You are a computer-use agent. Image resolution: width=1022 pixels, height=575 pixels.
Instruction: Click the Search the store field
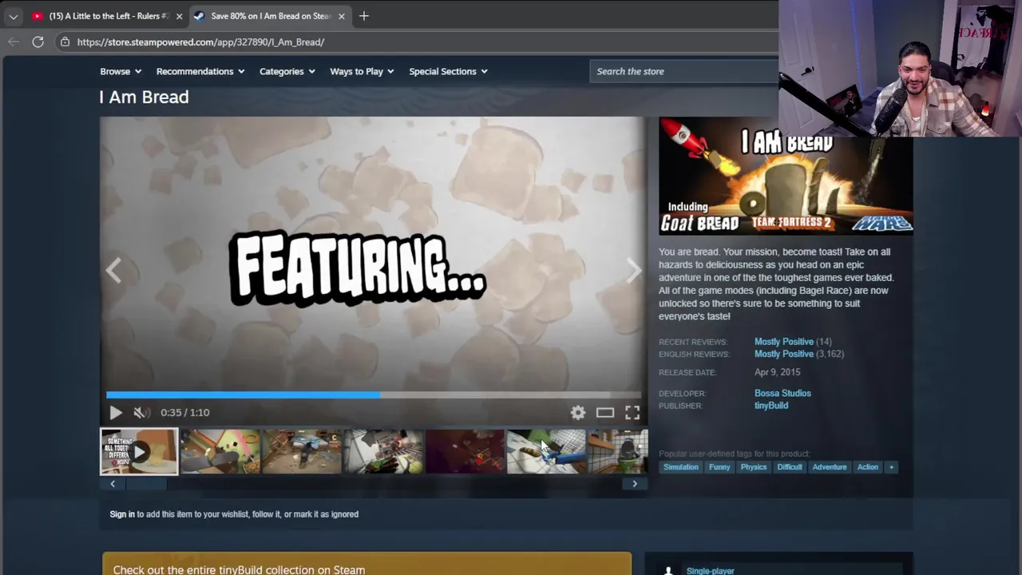[684, 71]
